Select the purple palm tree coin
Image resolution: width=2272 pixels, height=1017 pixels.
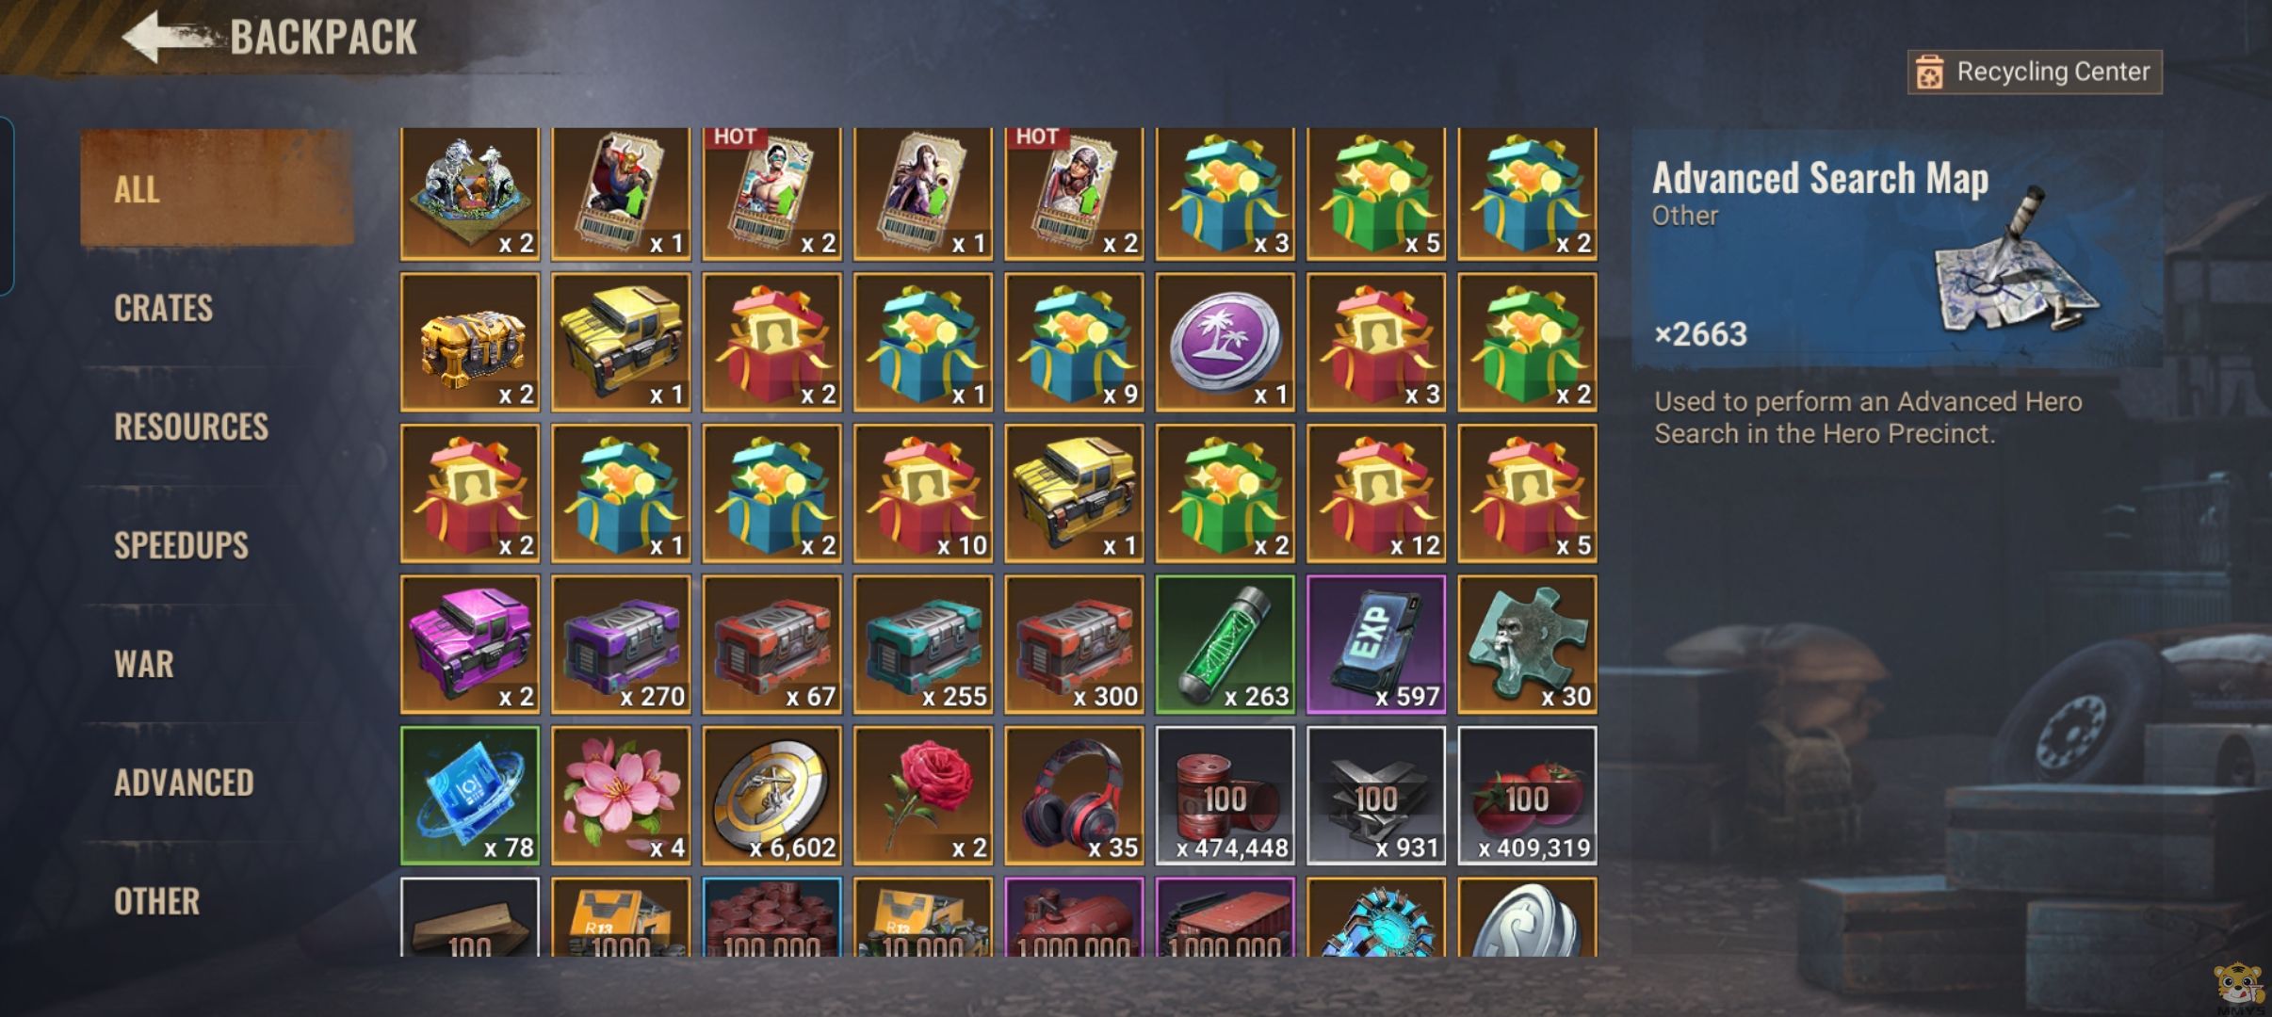[1225, 343]
